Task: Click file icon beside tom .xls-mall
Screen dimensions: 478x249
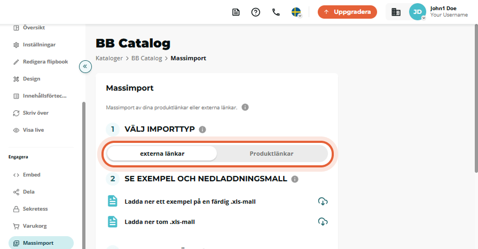Action: point(113,222)
